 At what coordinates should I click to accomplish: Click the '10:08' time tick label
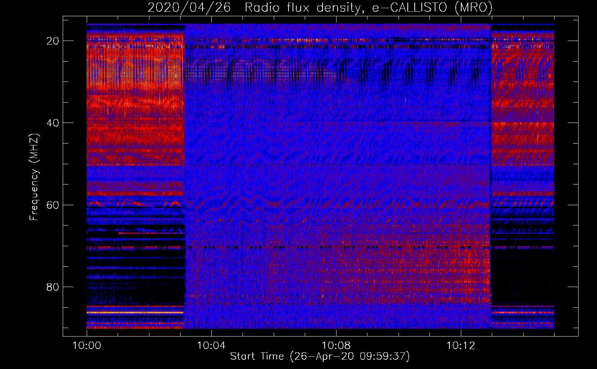pos(336,345)
